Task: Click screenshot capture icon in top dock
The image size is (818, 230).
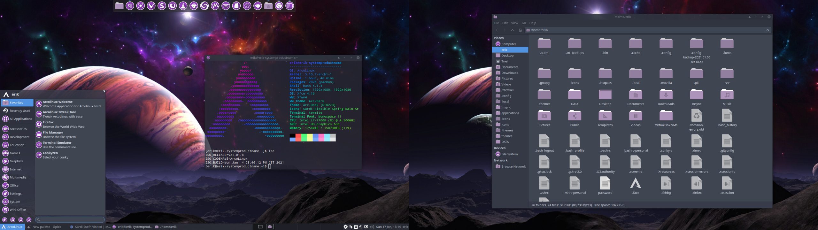Action: tap(140, 6)
